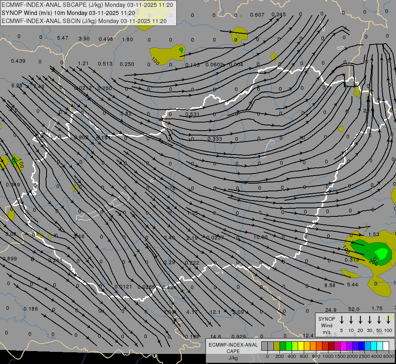
Task: Click the map value 0.513
Action: (105, 63)
